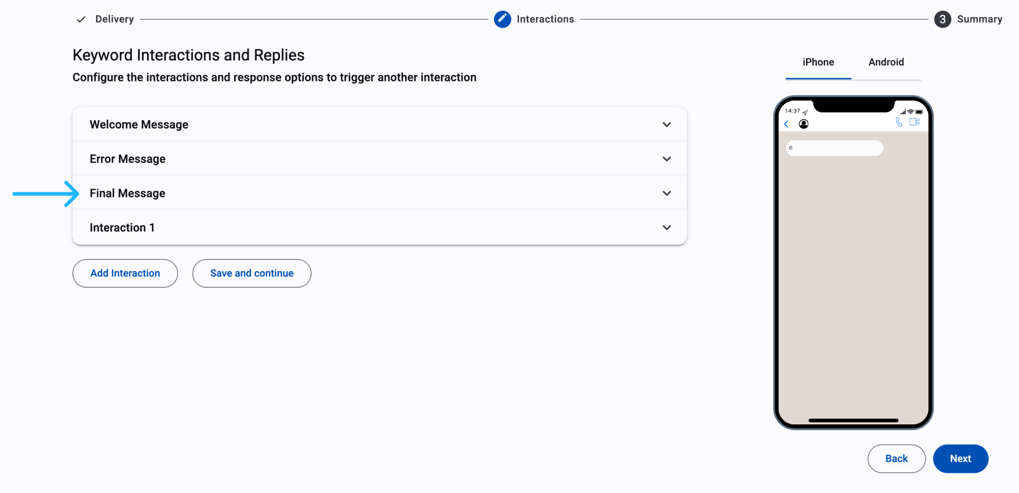This screenshot has width=1019, height=493.
Task: Click the Add Interaction button
Action: (125, 273)
